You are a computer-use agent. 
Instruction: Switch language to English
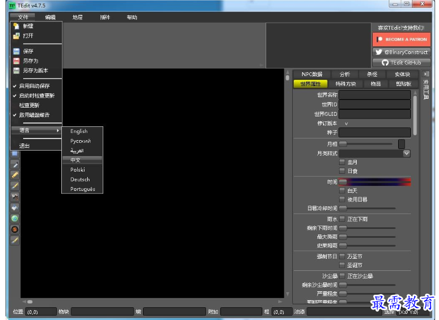(x=82, y=131)
